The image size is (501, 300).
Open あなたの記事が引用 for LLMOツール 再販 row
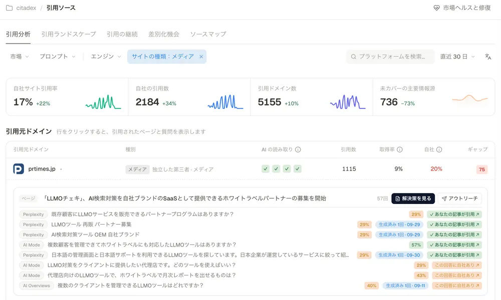click(x=454, y=225)
